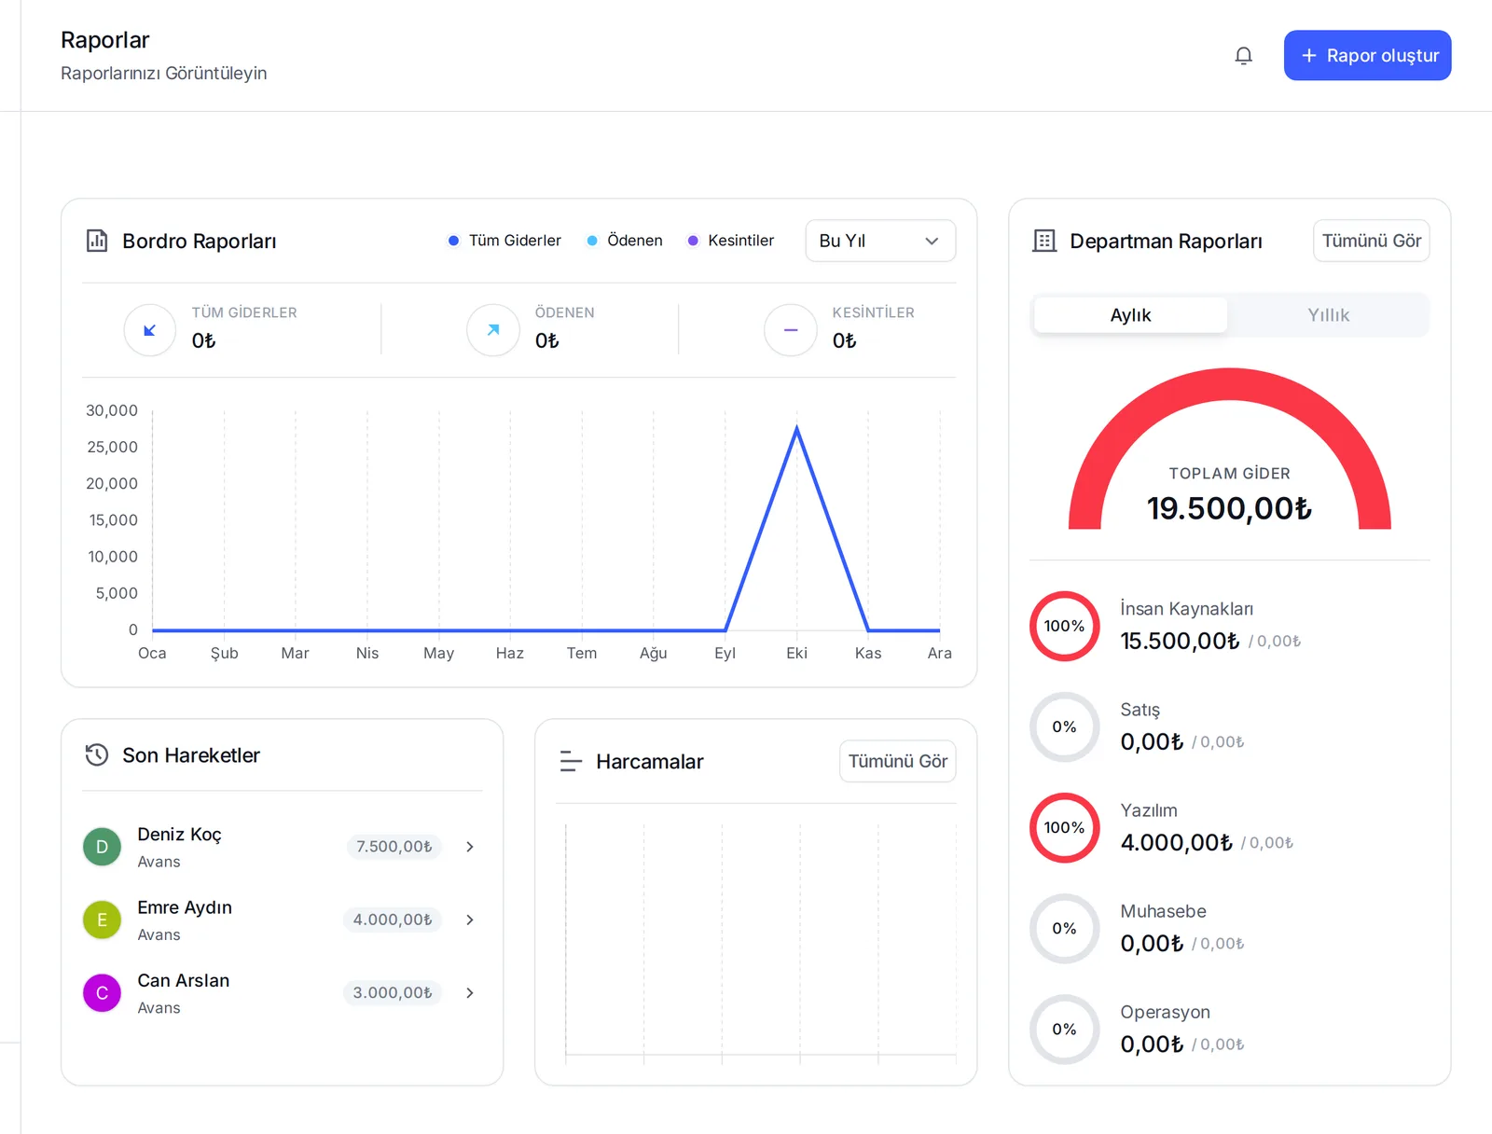This screenshot has width=1492, height=1134.
Task: Click the Satış 0% progress ring
Action: coord(1065,727)
